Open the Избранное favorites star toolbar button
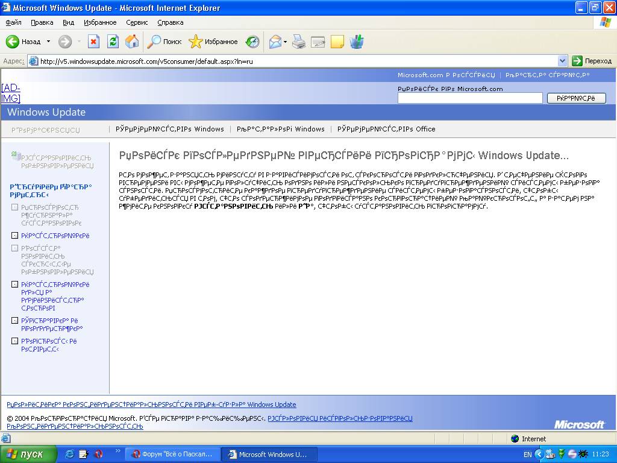The image size is (617, 463). (213, 42)
